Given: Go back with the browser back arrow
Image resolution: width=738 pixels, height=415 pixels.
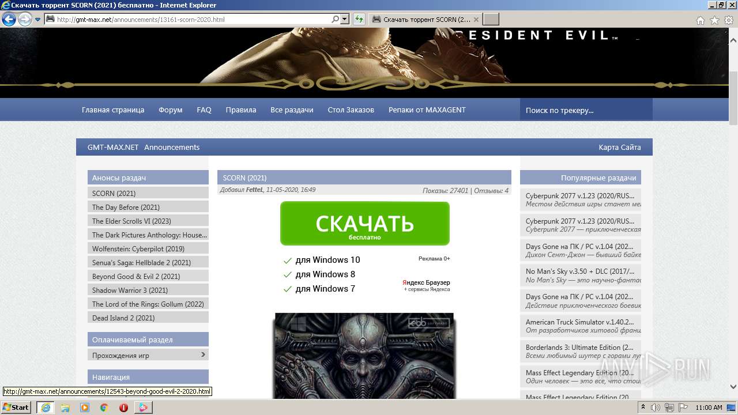Looking at the screenshot, I should tap(9, 19).
